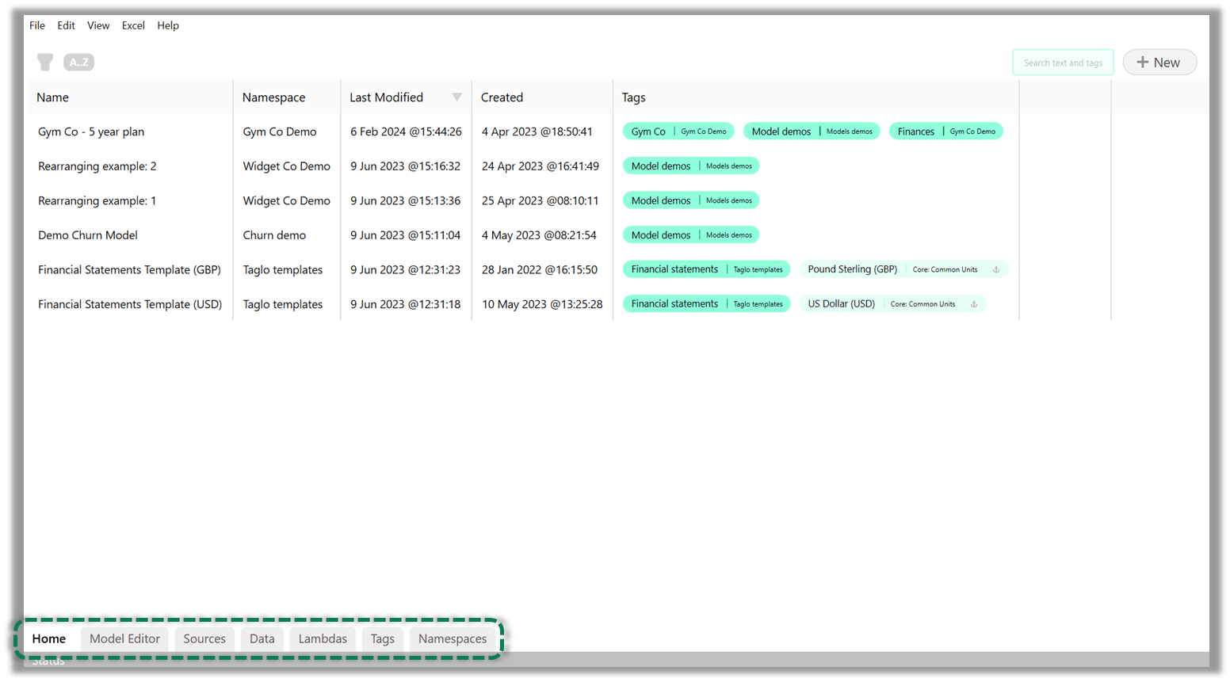Open the Sources tab
1230x682 pixels.
204,638
